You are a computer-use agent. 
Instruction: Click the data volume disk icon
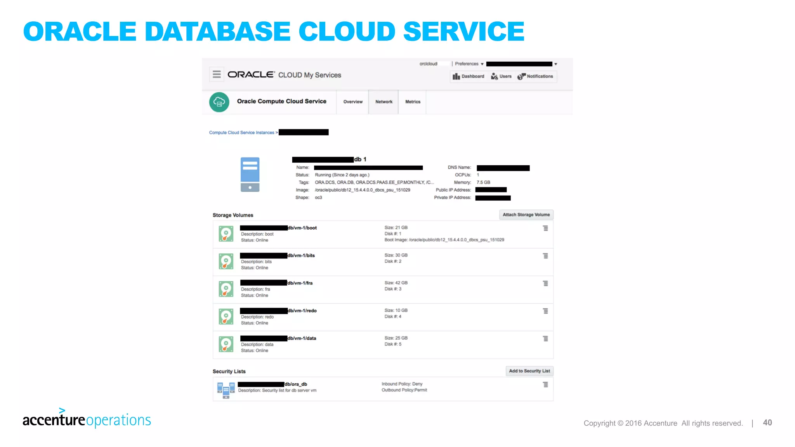point(226,344)
